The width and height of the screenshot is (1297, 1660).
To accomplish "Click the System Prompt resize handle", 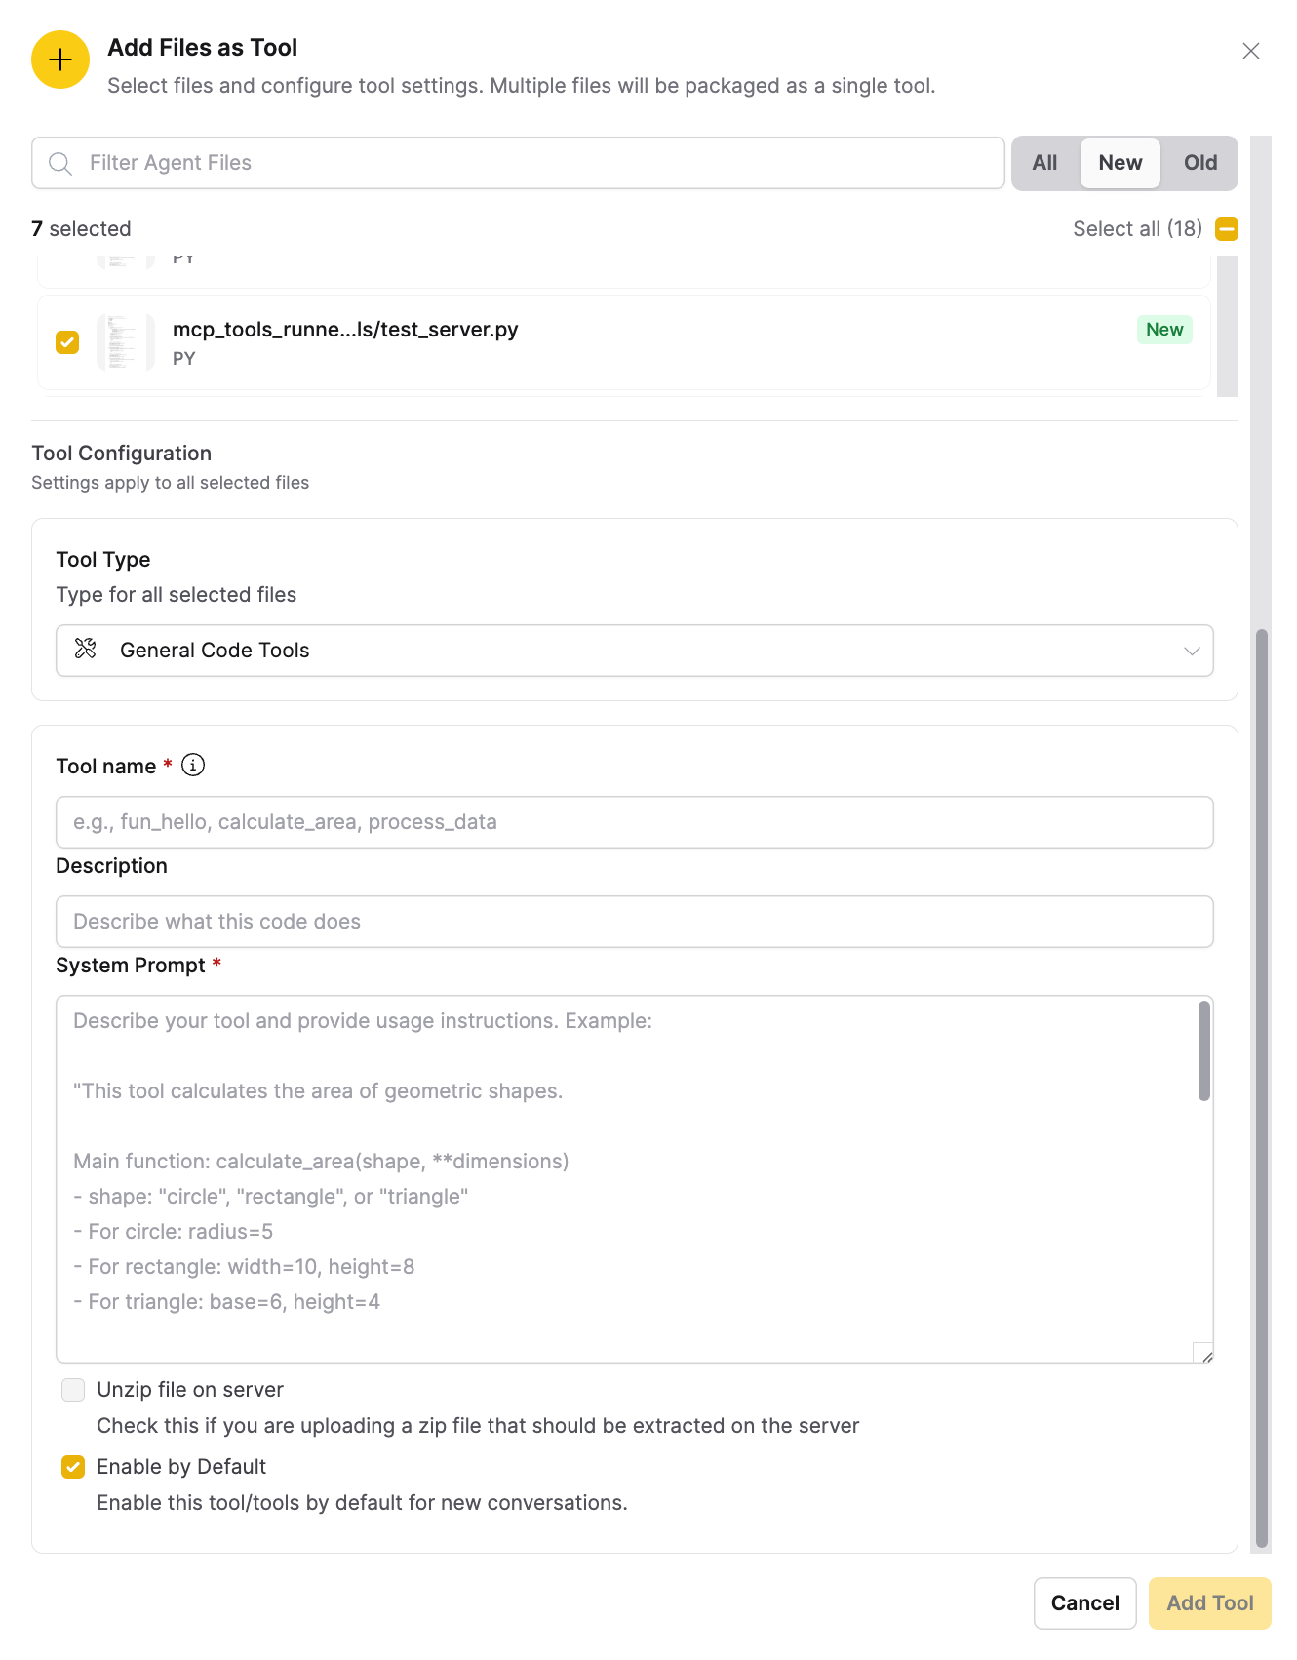I will point(1204,1353).
